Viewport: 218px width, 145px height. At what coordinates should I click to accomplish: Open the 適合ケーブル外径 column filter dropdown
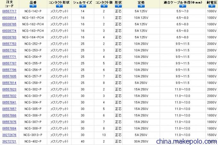[183, 6]
